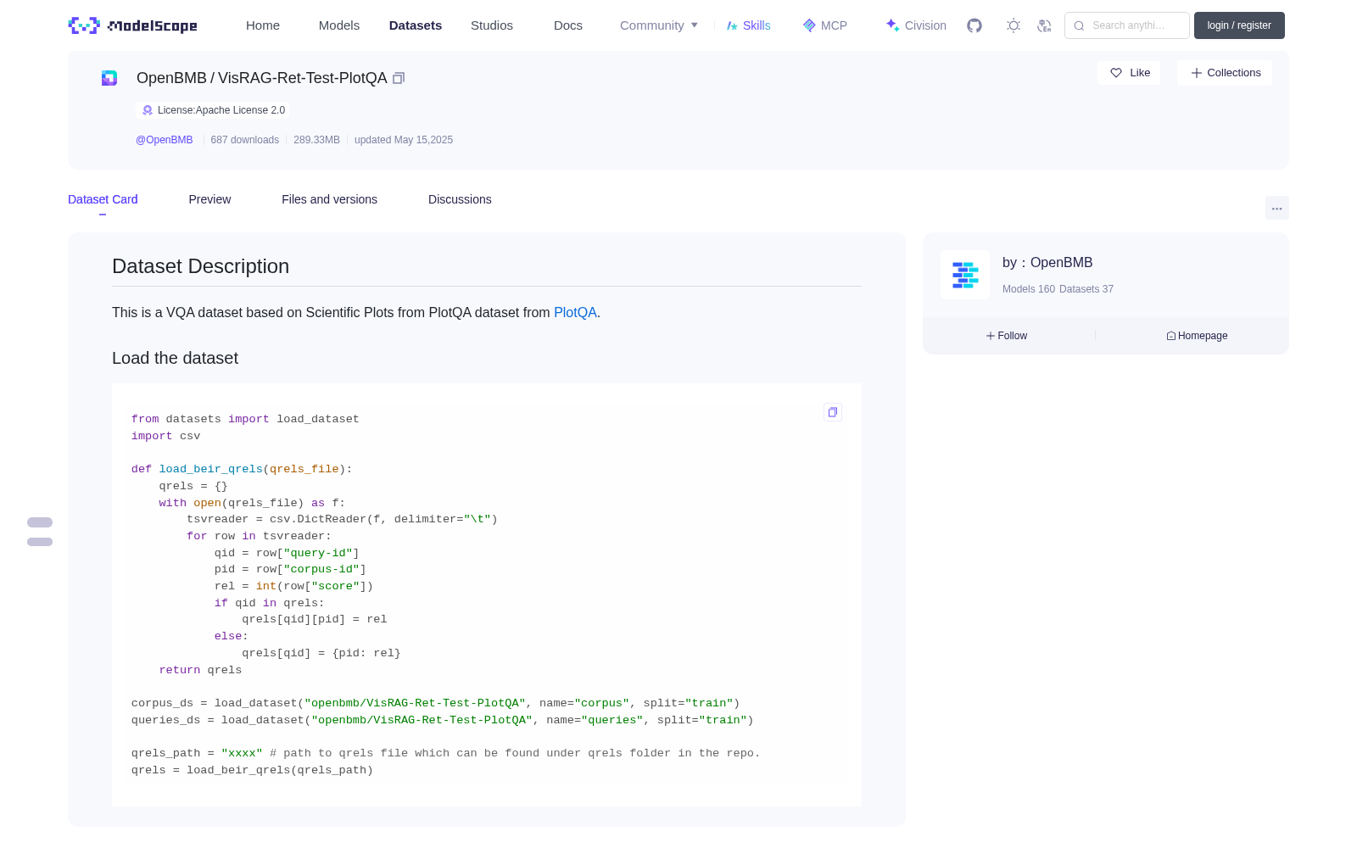Click the Follow button
This screenshot has height=848, width=1357.
pyautogui.click(x=1007, y=336)
